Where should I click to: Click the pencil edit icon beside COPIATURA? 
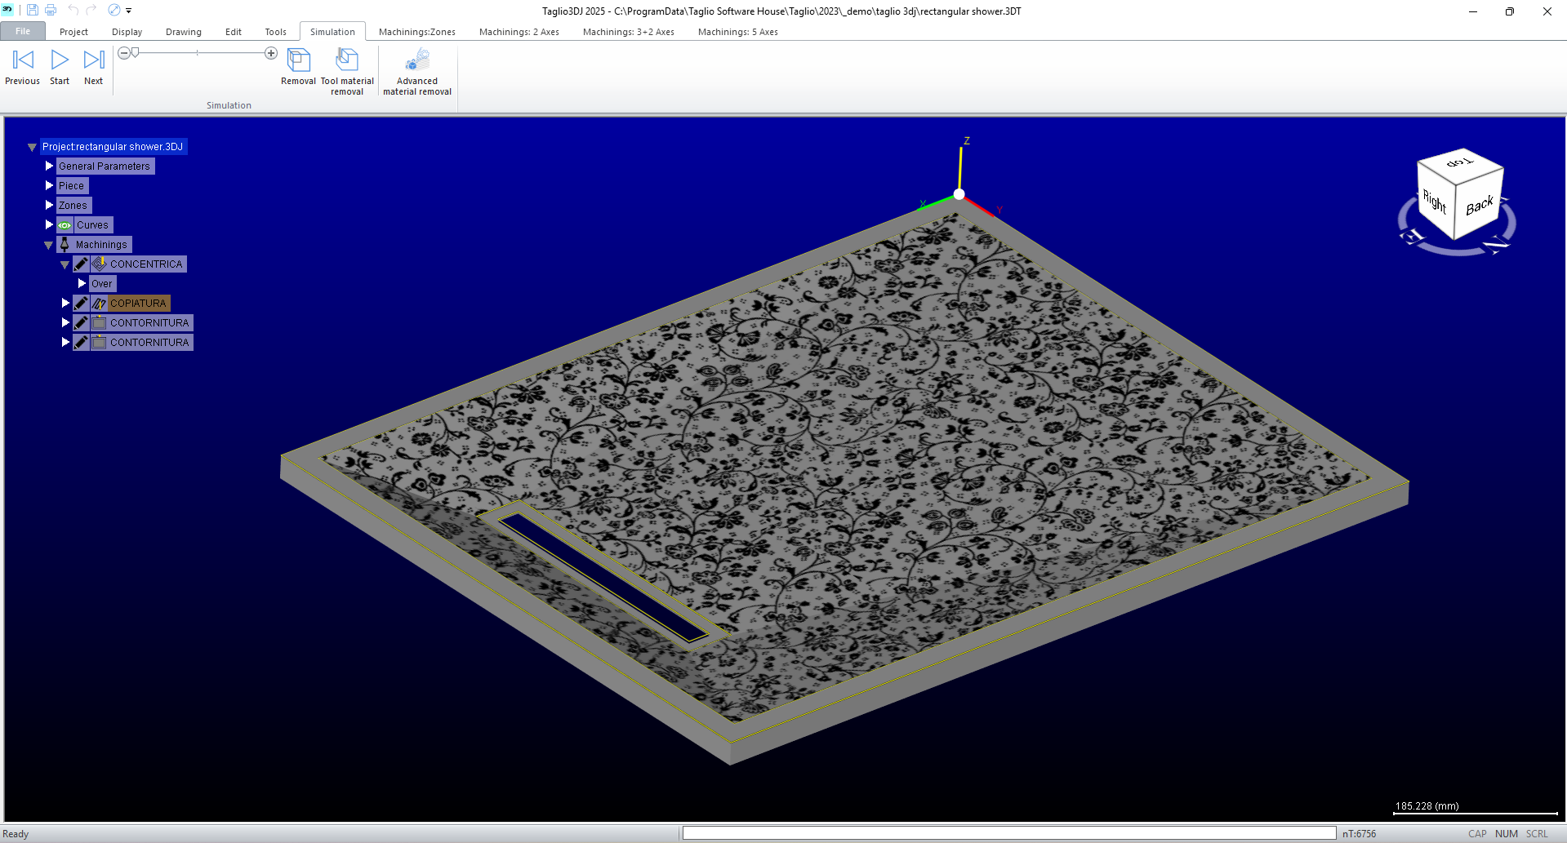81,304
